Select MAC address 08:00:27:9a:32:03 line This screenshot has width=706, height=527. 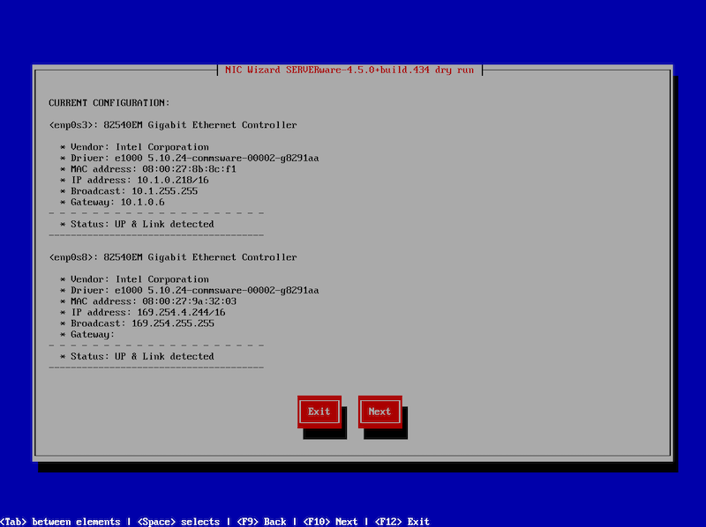pyautogui.click(x=147, y=301)
